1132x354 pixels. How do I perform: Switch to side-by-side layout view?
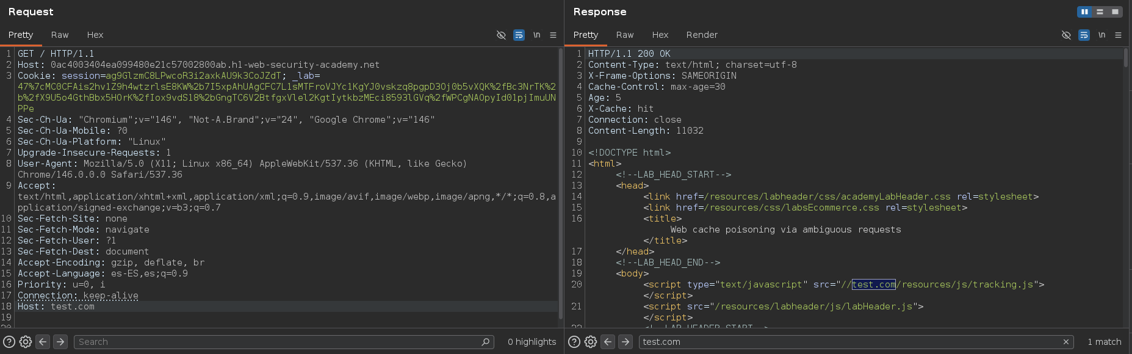click(x=1084, y=12)
